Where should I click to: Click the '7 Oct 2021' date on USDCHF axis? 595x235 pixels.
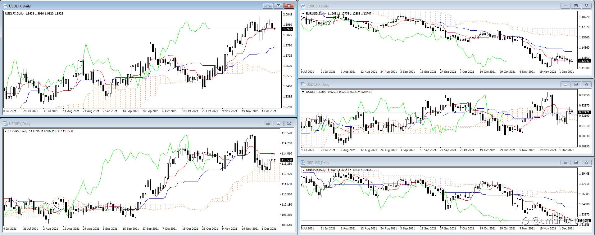[x=467, y=150]
